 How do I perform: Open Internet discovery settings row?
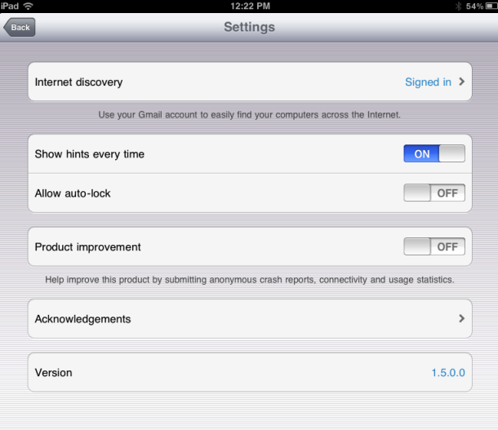(x=250, y=82)
